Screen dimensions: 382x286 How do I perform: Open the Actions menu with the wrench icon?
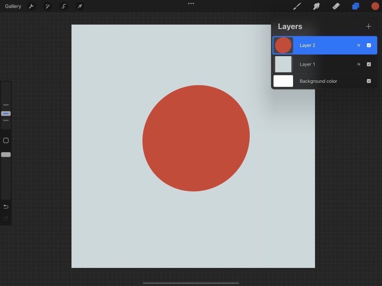[32, 6]
